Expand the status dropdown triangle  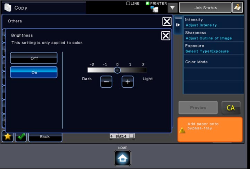173,8
